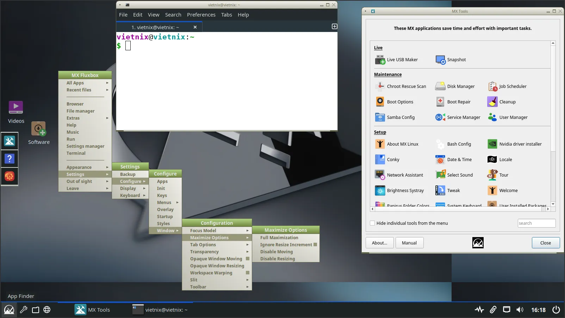Expand Out of sight submenu
This screenshot has width=565, height=318.
[85, 182]
